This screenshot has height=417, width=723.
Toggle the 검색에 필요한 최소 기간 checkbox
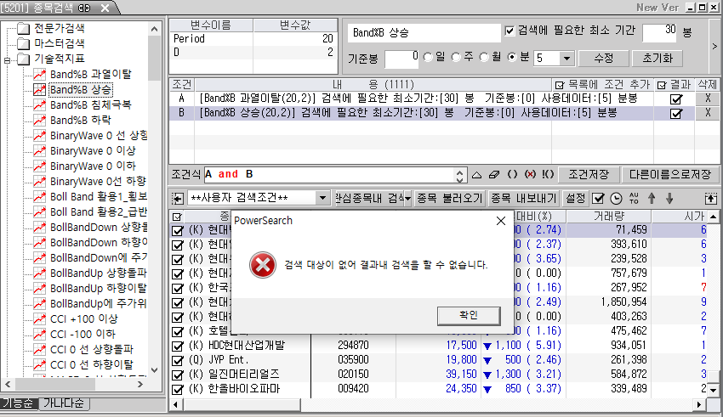point(510,31)
